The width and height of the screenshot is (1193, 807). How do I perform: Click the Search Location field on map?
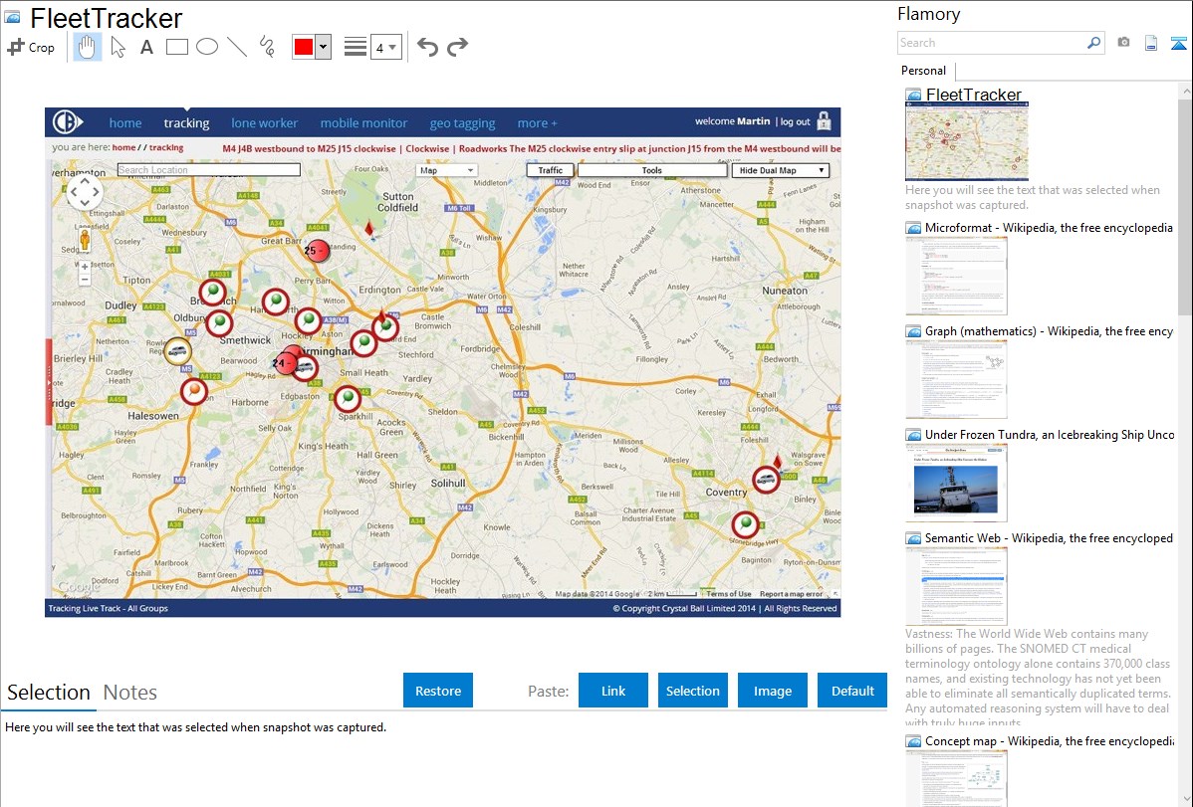click(208, 169)
